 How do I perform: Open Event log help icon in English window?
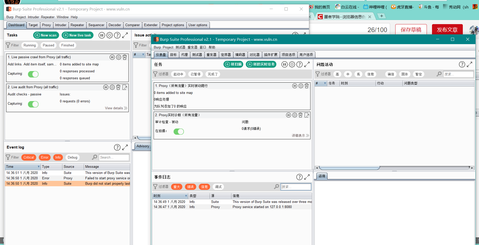[117, 147]
